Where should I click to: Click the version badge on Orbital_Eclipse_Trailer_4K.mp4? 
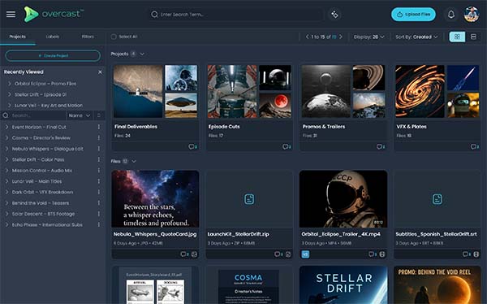[305, 254]
